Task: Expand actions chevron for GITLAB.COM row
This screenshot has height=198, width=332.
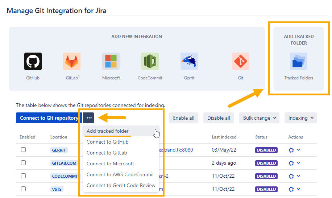Action: [299, 163]
